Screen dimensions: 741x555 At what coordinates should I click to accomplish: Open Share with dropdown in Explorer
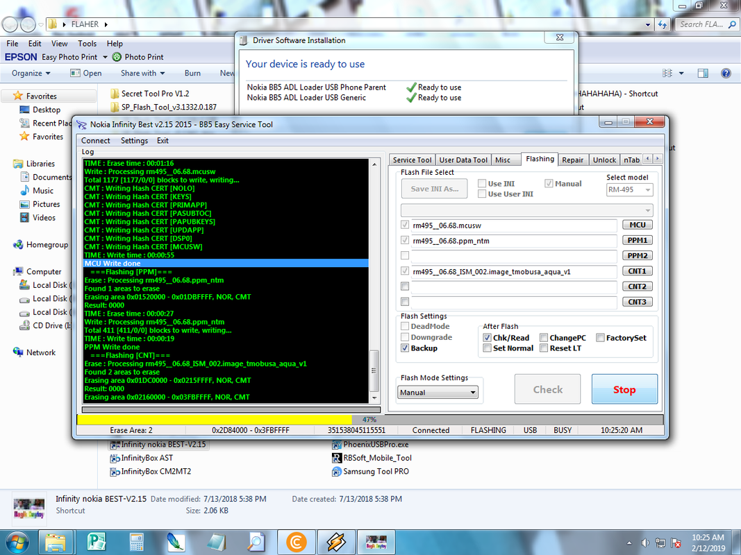coord(143,73)
